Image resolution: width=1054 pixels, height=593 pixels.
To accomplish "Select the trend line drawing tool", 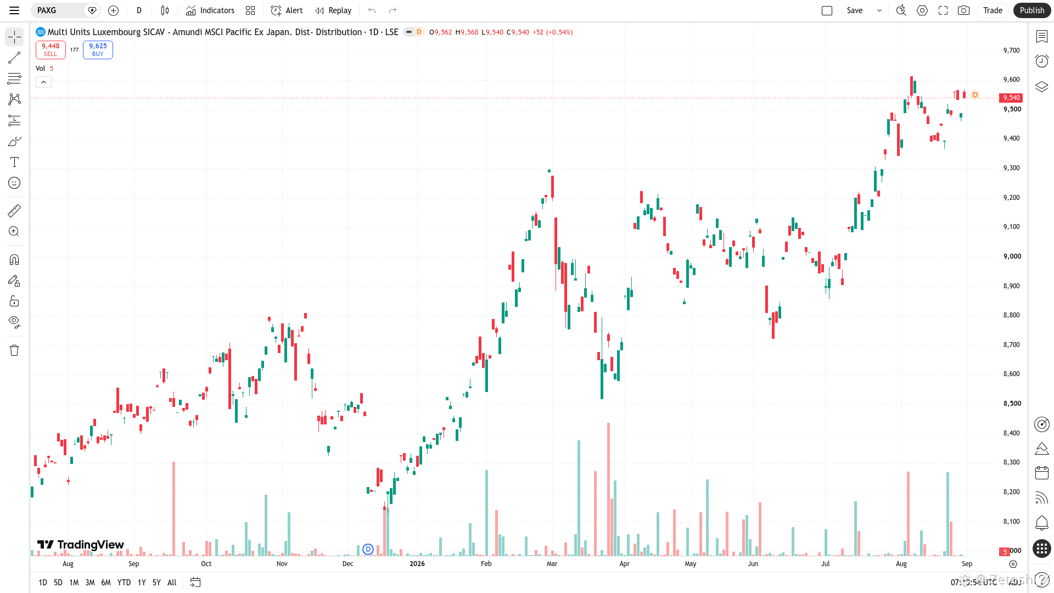I will click(14, 58).
